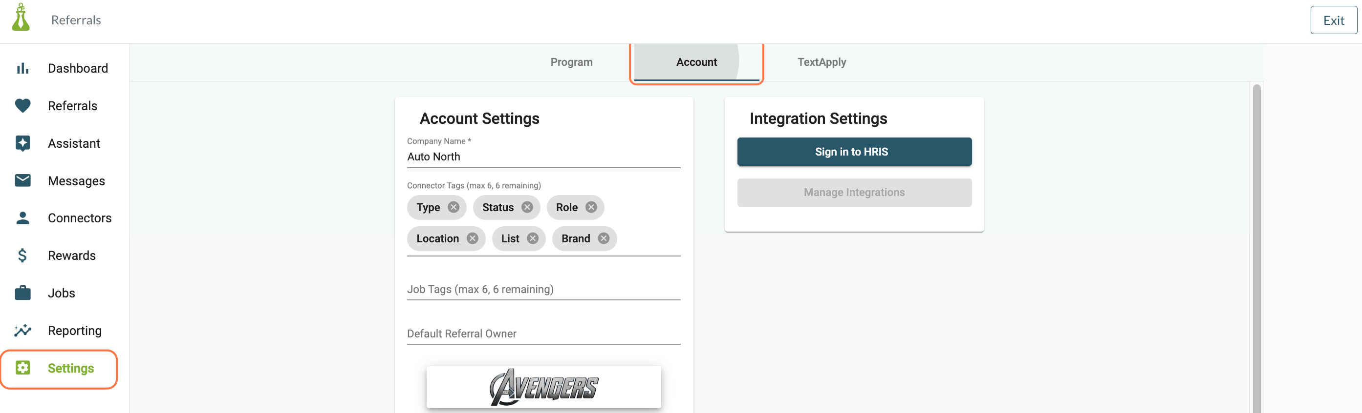Go to Referrals in the sidebar
The height and width of the screenshot is (413, 1362).
(x=65, y=106)
